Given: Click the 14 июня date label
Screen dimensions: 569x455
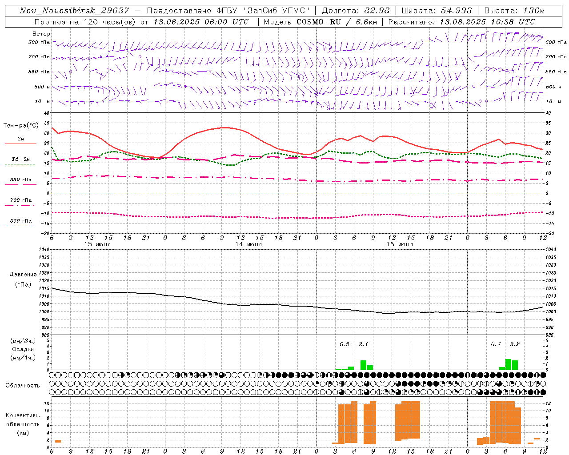Looking at the screenshot, I should 248,244.
